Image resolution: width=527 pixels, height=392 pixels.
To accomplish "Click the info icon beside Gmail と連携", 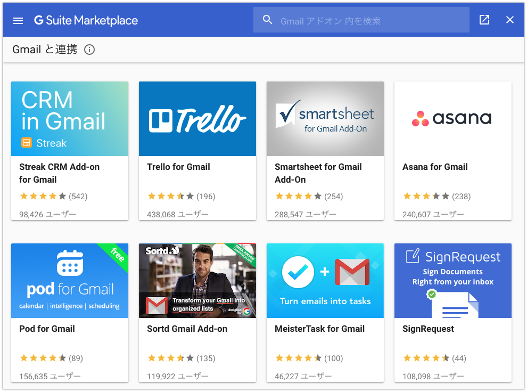I will coord(89,50).
